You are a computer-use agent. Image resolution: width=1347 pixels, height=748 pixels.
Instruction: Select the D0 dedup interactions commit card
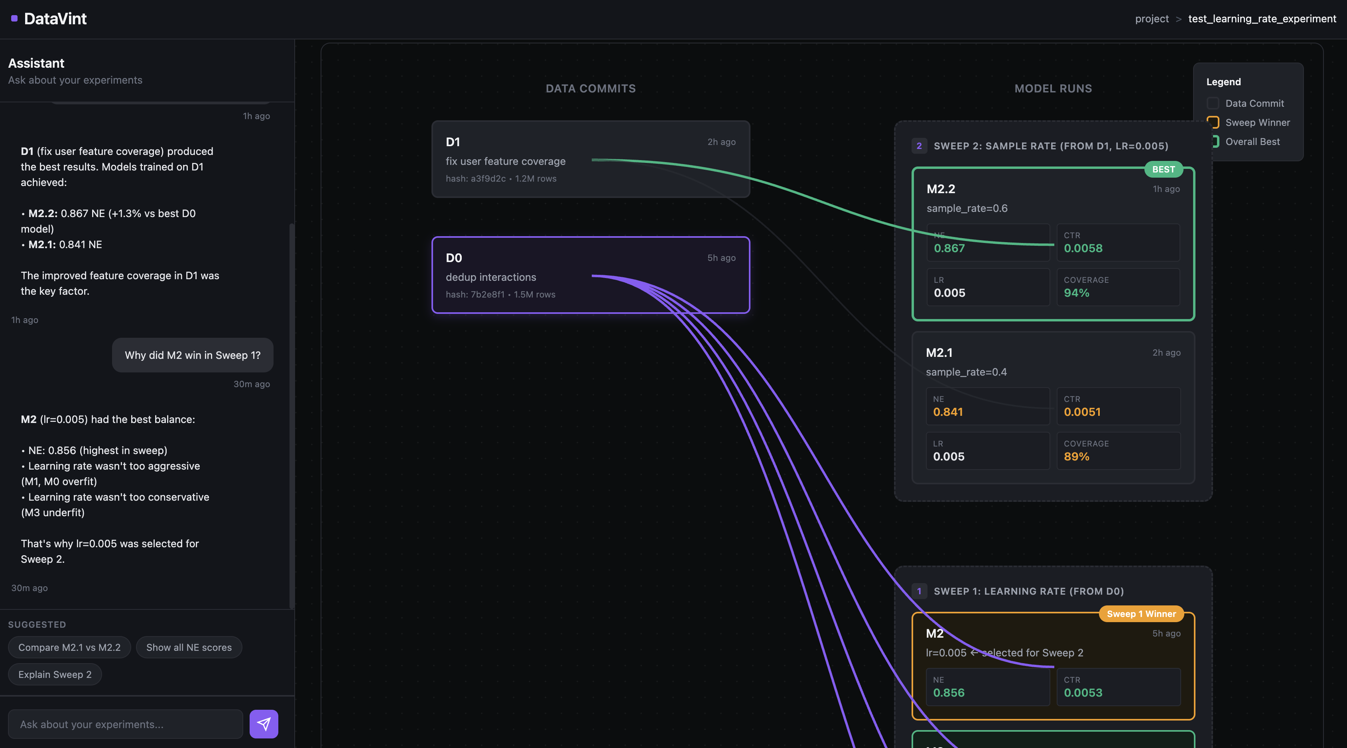coord(590,275)
